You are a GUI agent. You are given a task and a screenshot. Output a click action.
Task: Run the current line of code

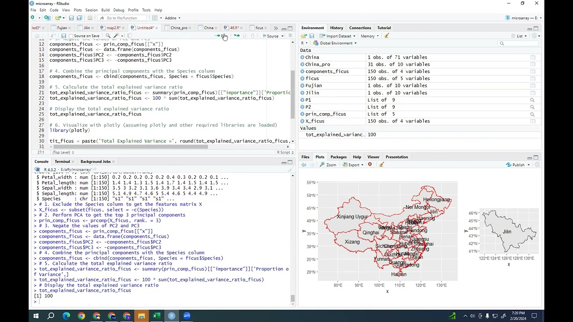pos(222,36)
